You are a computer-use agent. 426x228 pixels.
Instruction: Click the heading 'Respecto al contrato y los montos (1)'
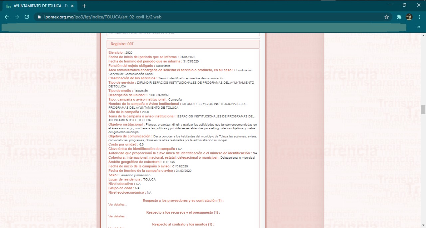183,225
